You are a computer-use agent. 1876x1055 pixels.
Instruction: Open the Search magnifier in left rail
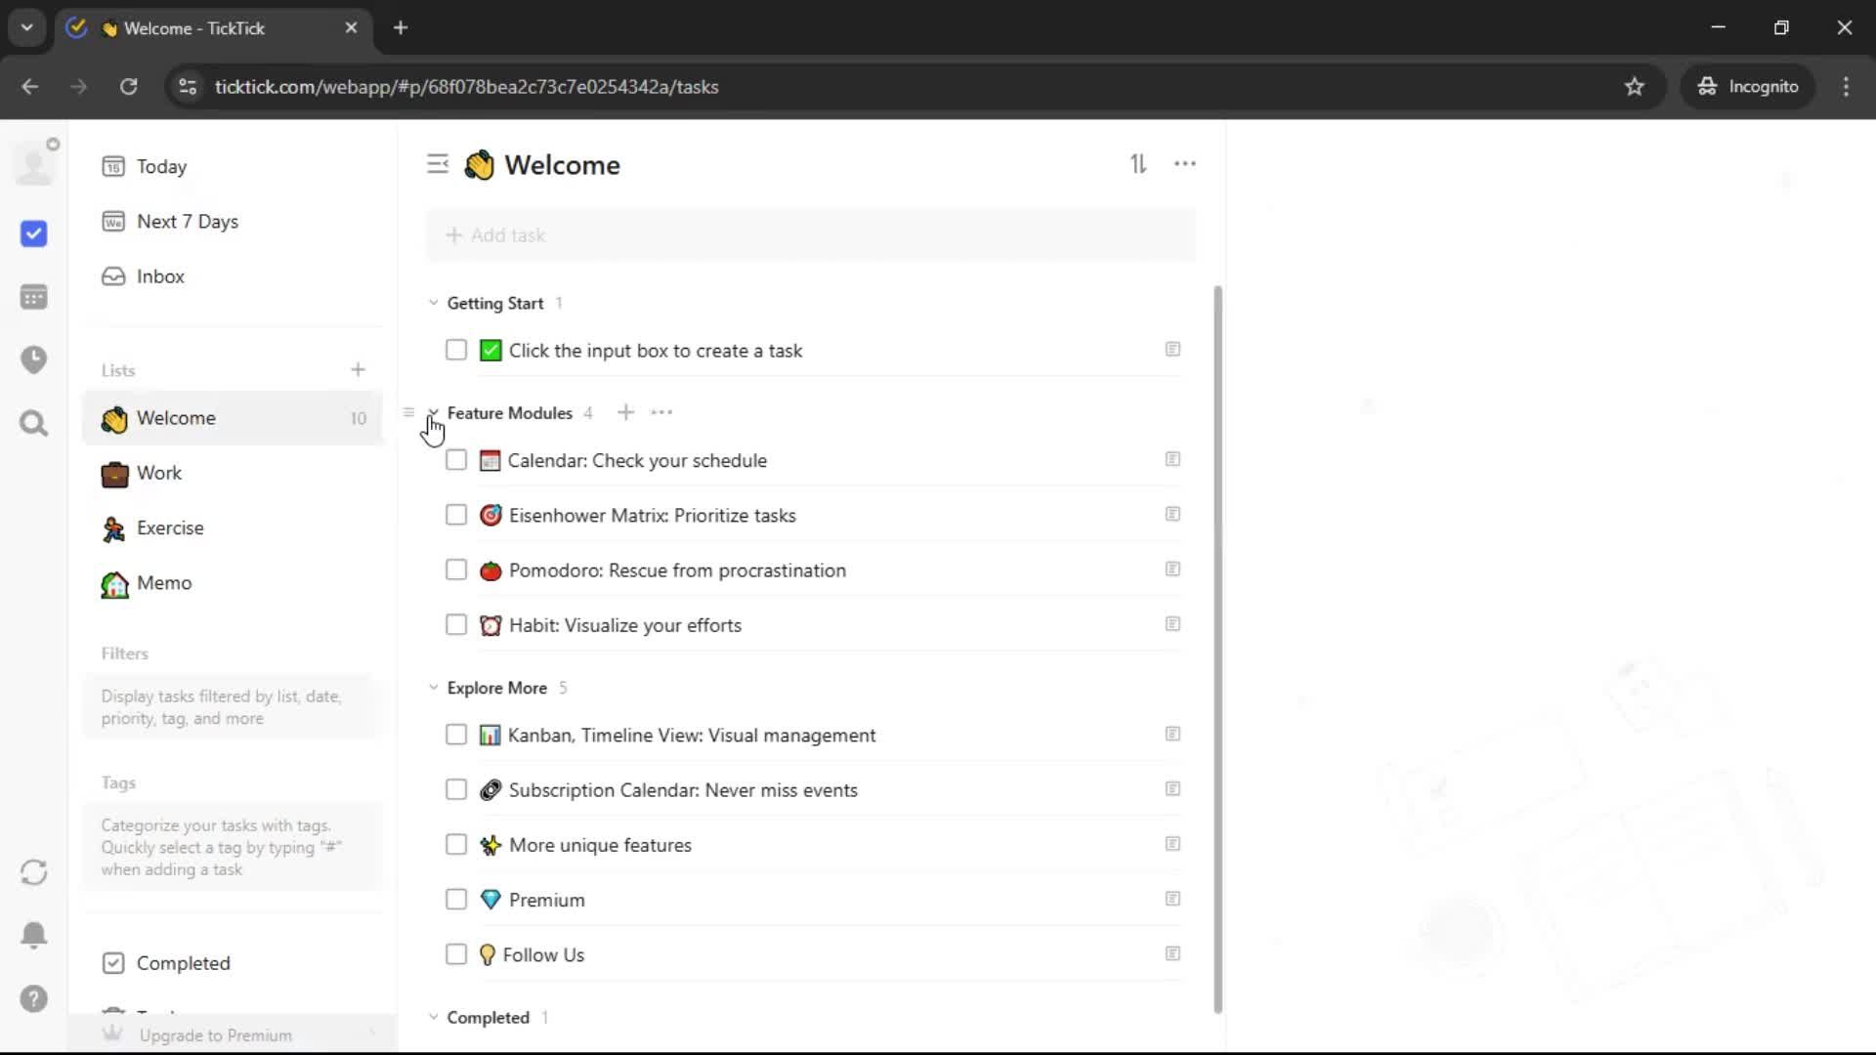[x=33, y=423]
